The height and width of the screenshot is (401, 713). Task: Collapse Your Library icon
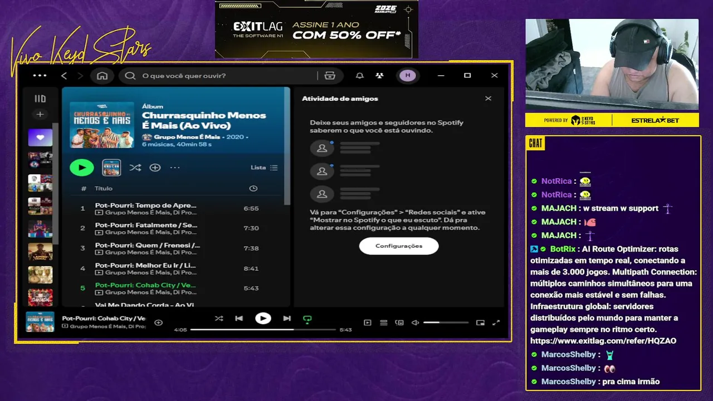click(40, 99)
